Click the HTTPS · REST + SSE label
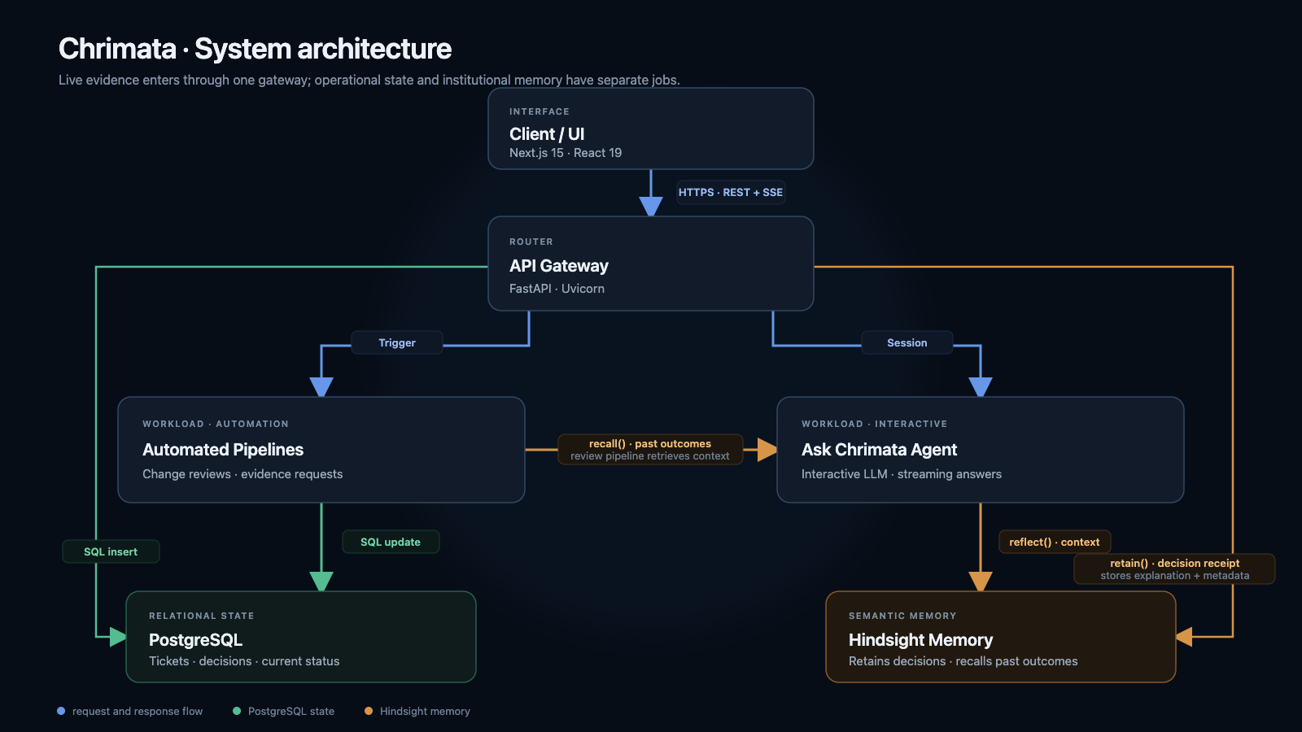1302x732 pixels. [731, 193]
